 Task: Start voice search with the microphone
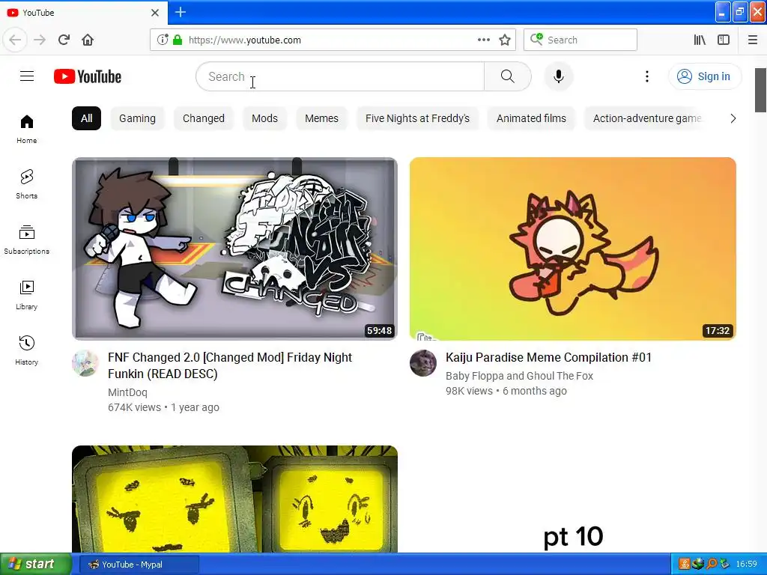[x=558, y=76]
